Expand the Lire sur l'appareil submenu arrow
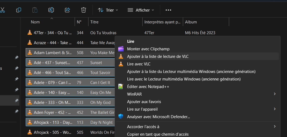Image resolution: width=287 pixels, height=137 pixels. pyautogui.click(x=275, y=109)
